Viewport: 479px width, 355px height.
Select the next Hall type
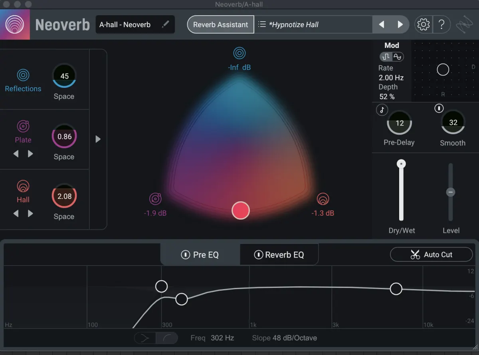tap(30, 214)
